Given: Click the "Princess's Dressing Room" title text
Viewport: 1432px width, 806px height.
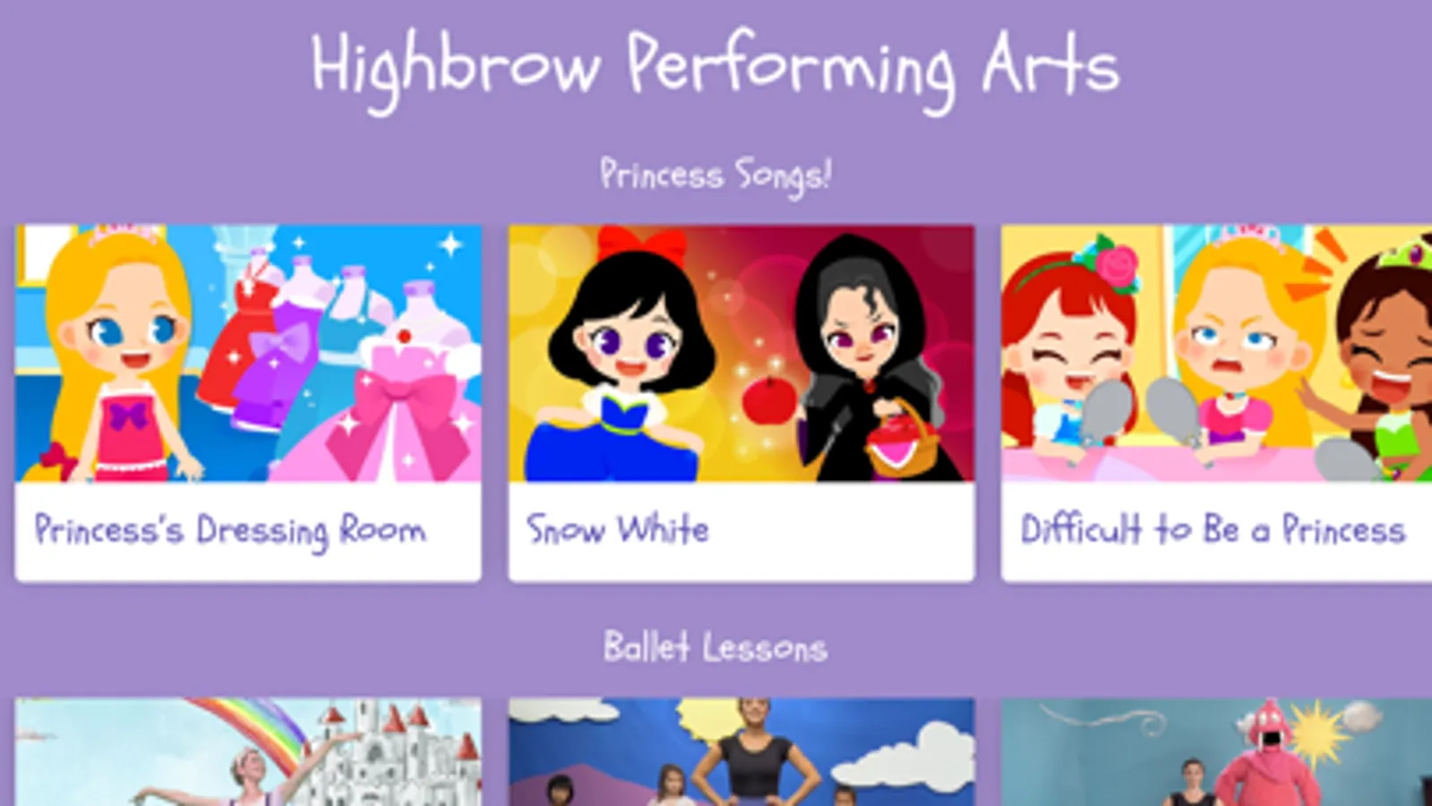Looking at the screenshot, I should (230, 531).
